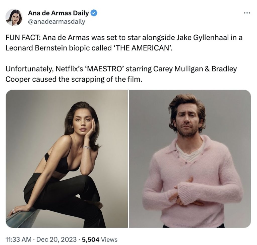Open the @anadearmasdaily handle link

56,22
